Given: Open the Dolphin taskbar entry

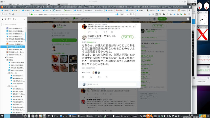Looking at the screenshot, I should click(63, 116).
